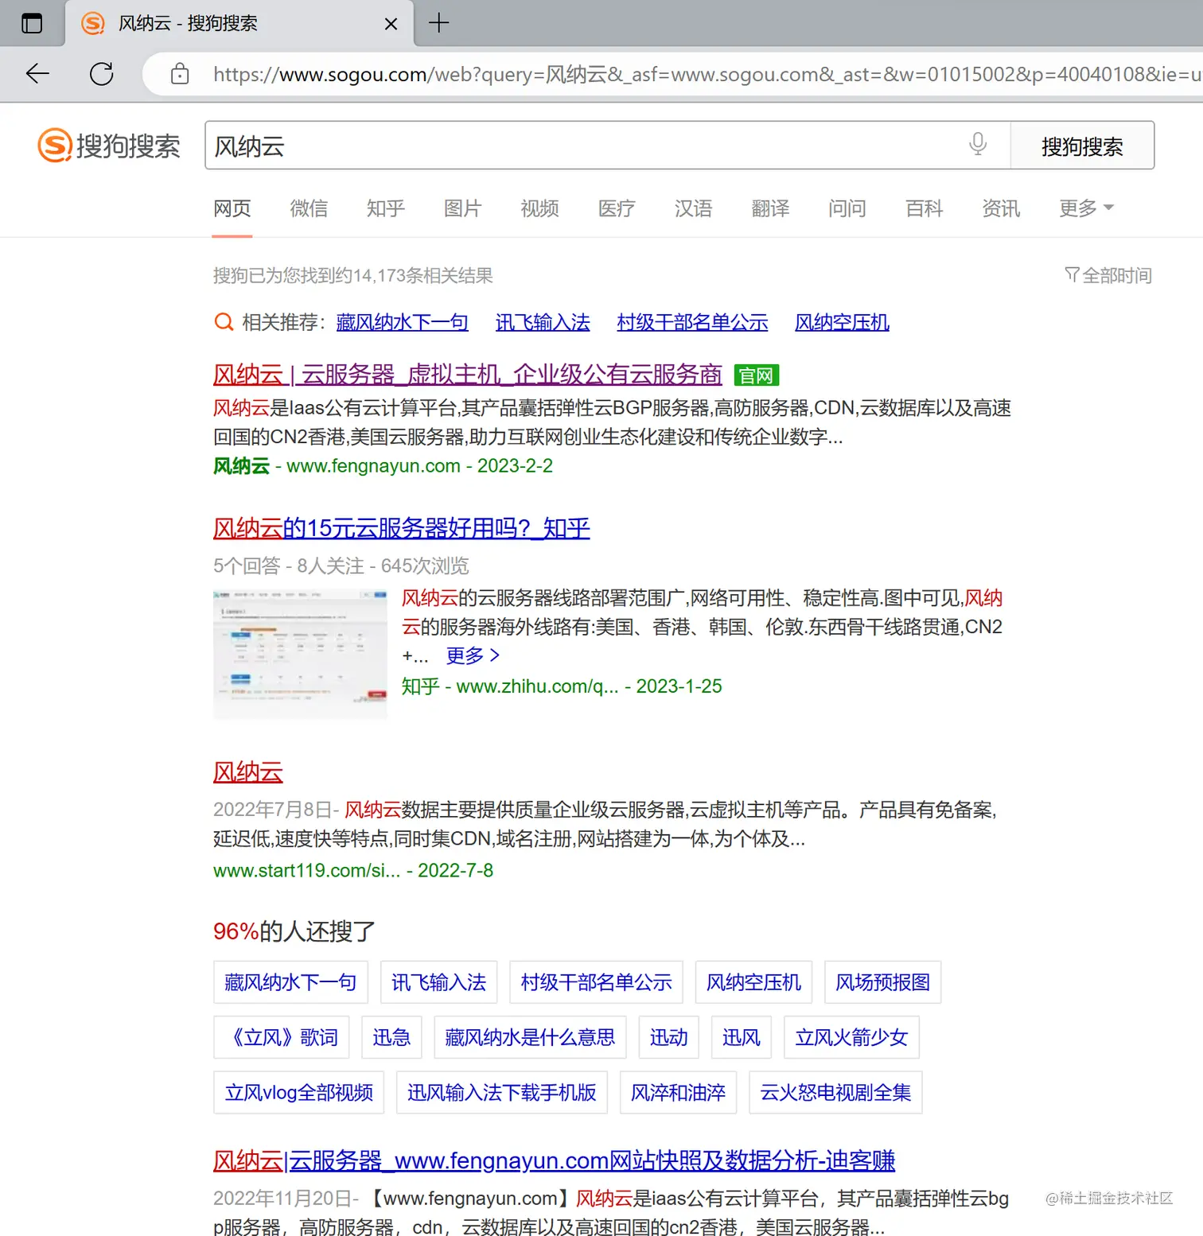The height and width of the screenshot is (1236, 1203).
Task: Open the 风纳云 official site result
Action: point(467,375)
